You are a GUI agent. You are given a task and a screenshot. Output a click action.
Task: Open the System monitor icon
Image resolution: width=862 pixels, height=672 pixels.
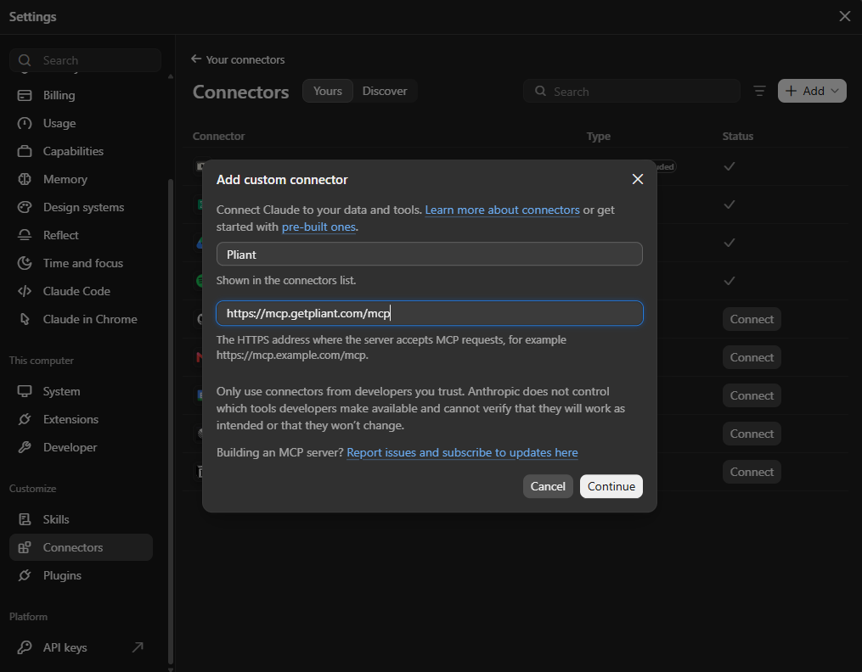pos(25,391)
